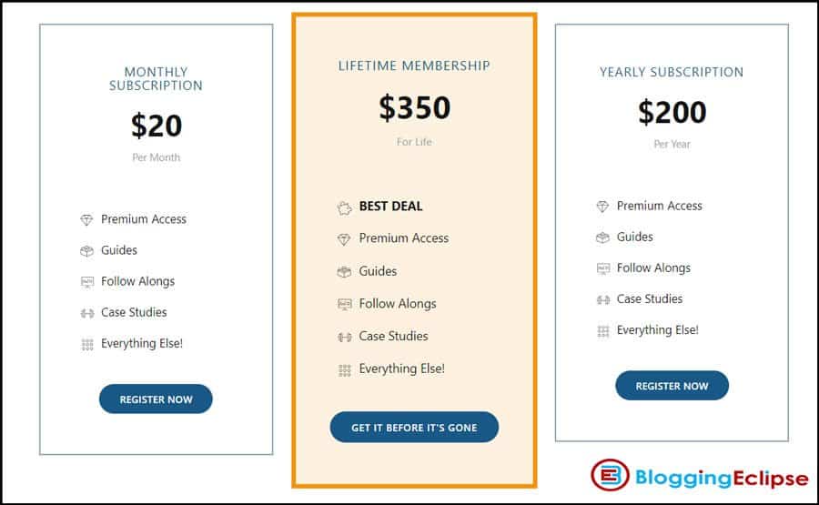Click the dumbbell Case Studies icon in Monthly plan
819x505 pixels.
(x=87, y=313)
